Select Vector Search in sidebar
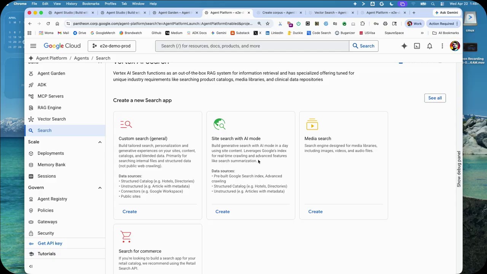487x274 pixels. pyautogui.click(x=52, y=119)
